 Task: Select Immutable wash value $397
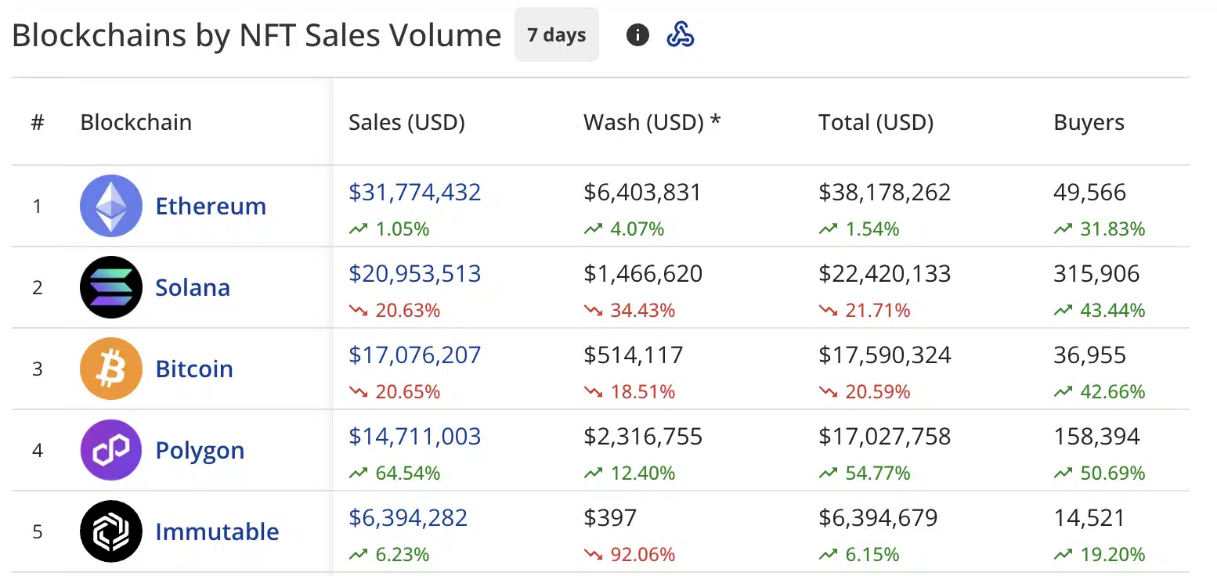pyautogui.click(x=610, y=517)
